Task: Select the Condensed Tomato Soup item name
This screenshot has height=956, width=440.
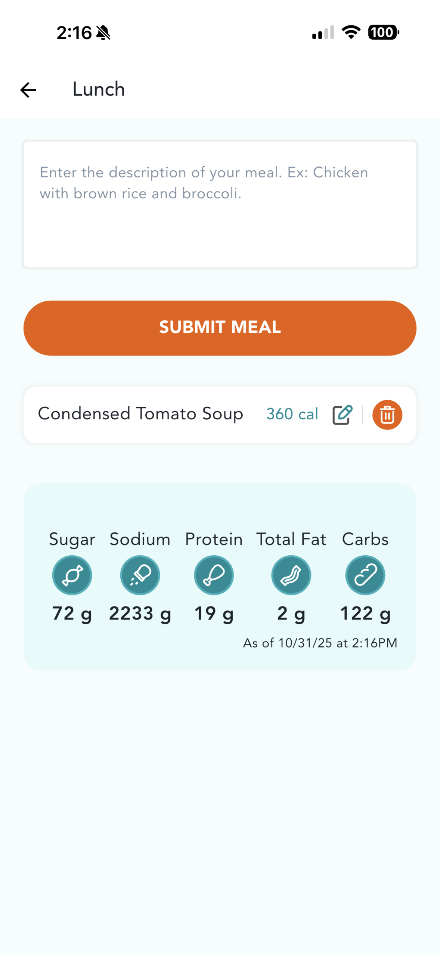Action: tap(140, 414)
